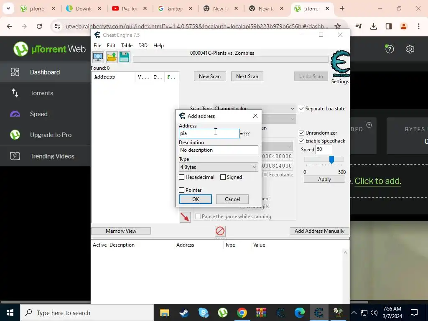
Task: Open the File menu in Cheat Engine
Action: pyautogui.click(x=97, y=46)
